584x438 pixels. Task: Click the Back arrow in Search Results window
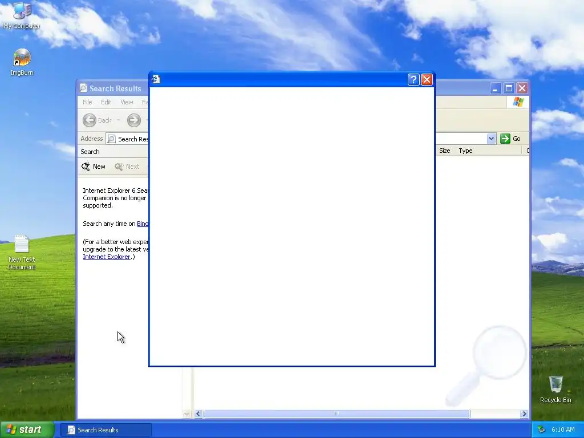(x=90, y=120)
